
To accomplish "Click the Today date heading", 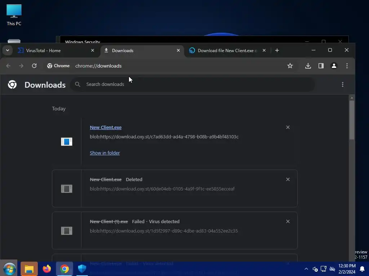I will (x=59, y=109).
